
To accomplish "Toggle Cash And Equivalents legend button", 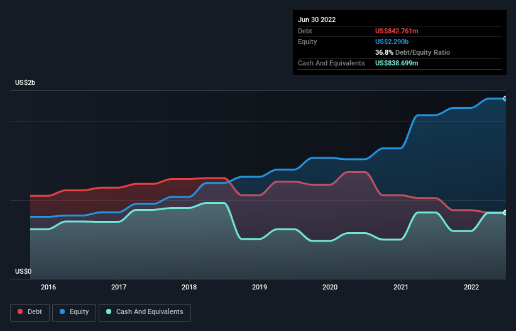I will (x=145, y=312).
